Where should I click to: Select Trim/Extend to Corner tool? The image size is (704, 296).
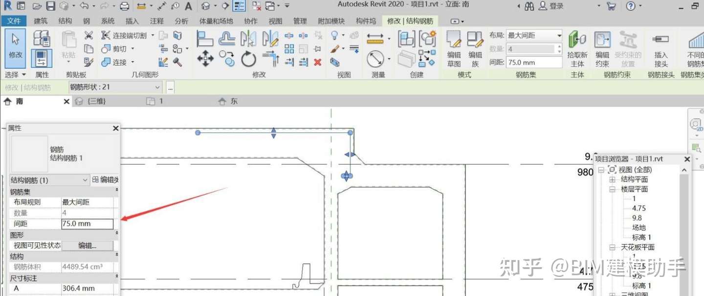click(270, 59)
